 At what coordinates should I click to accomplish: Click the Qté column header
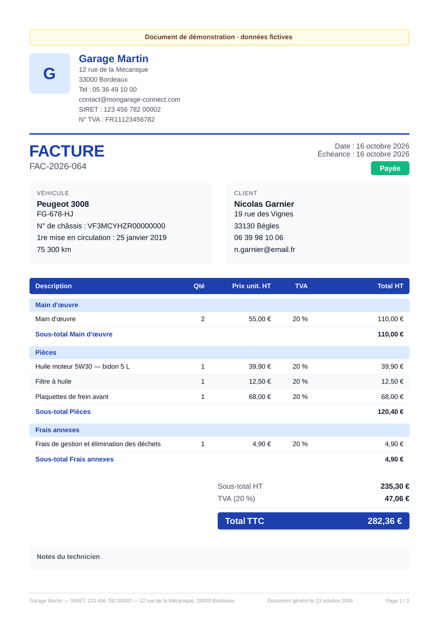pos(199,286)
